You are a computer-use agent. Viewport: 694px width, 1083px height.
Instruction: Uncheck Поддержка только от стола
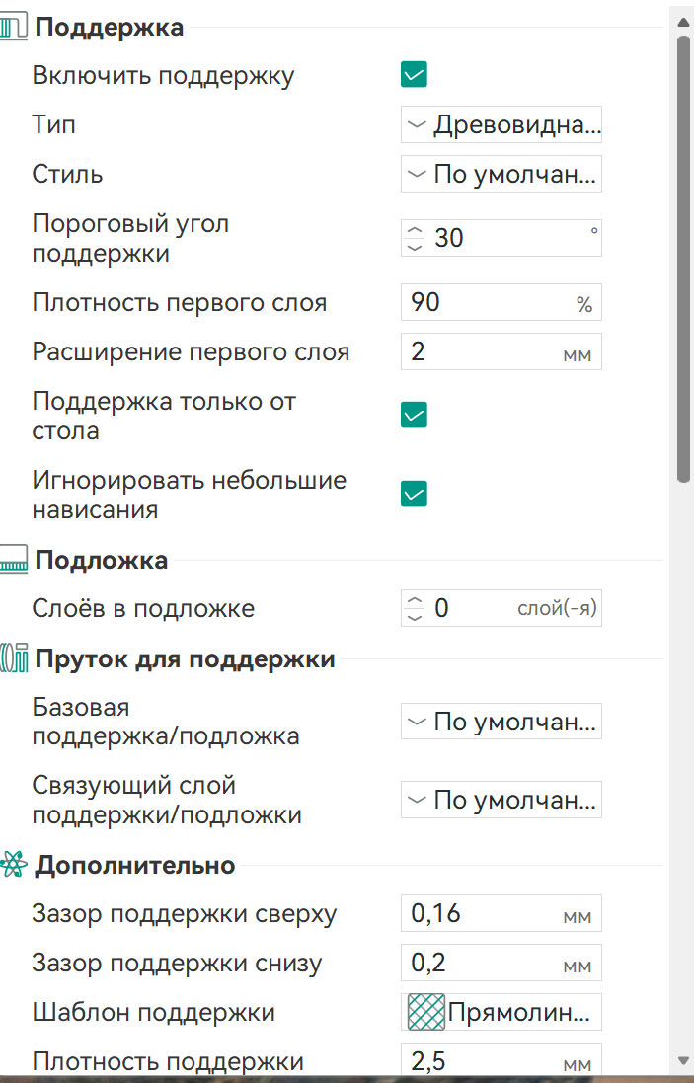(414, 415)
